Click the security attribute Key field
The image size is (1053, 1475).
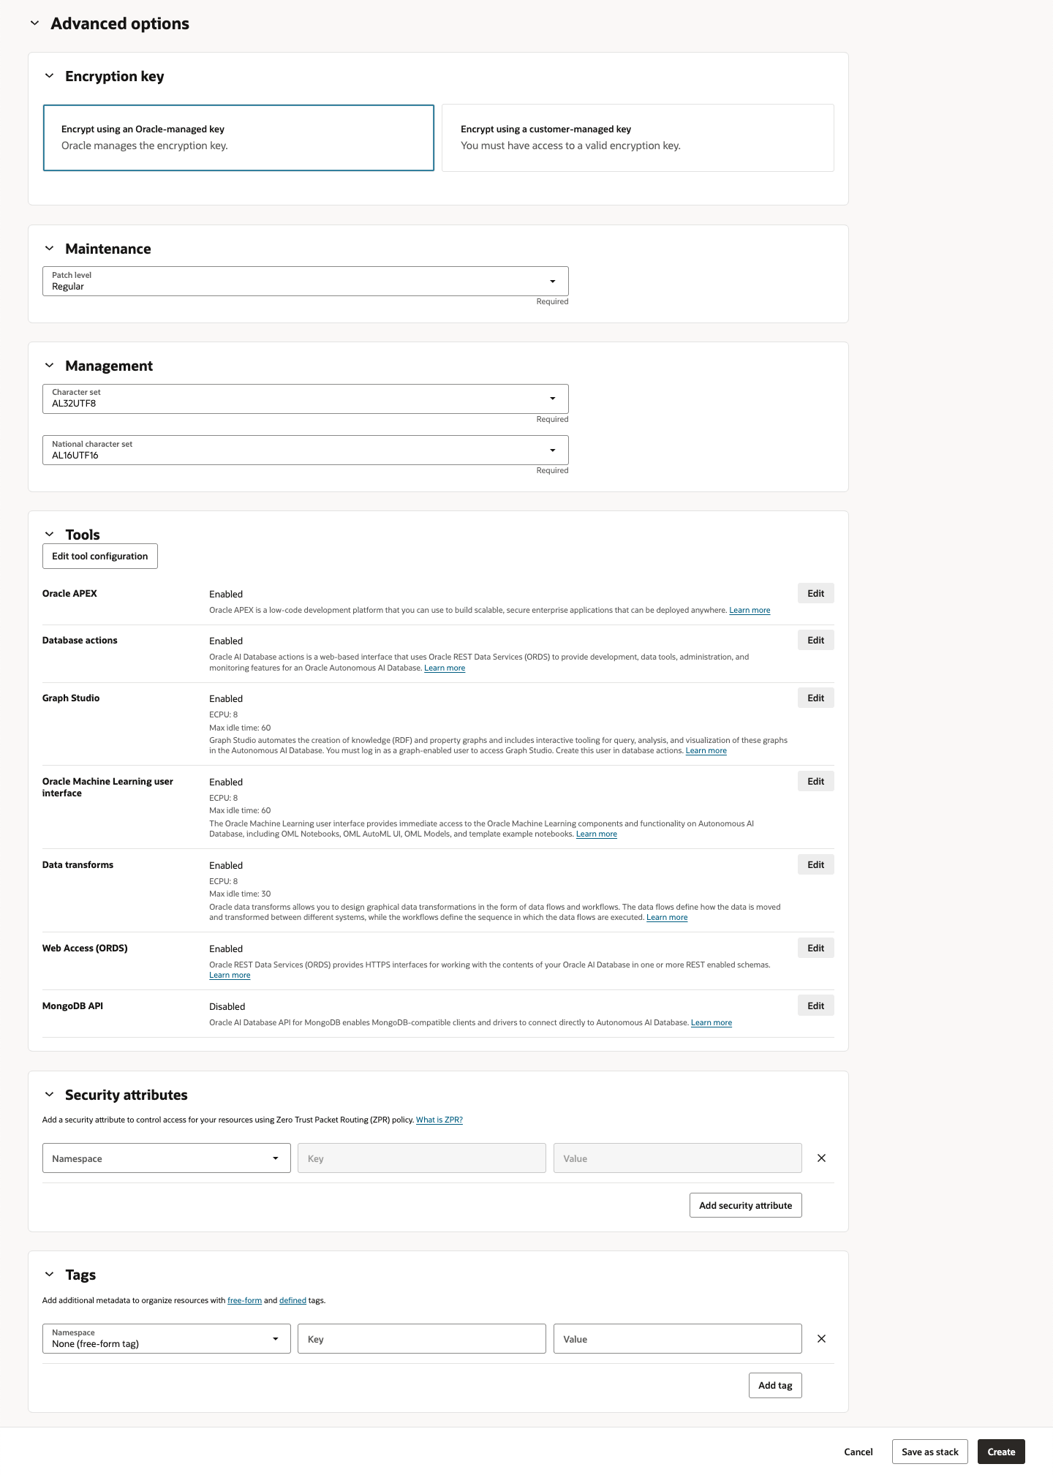422,1158
